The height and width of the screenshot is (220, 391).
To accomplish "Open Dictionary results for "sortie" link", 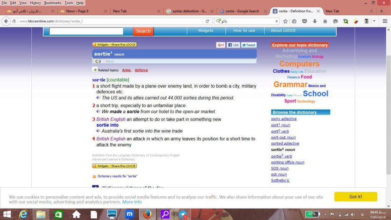I will coord(117,176).
